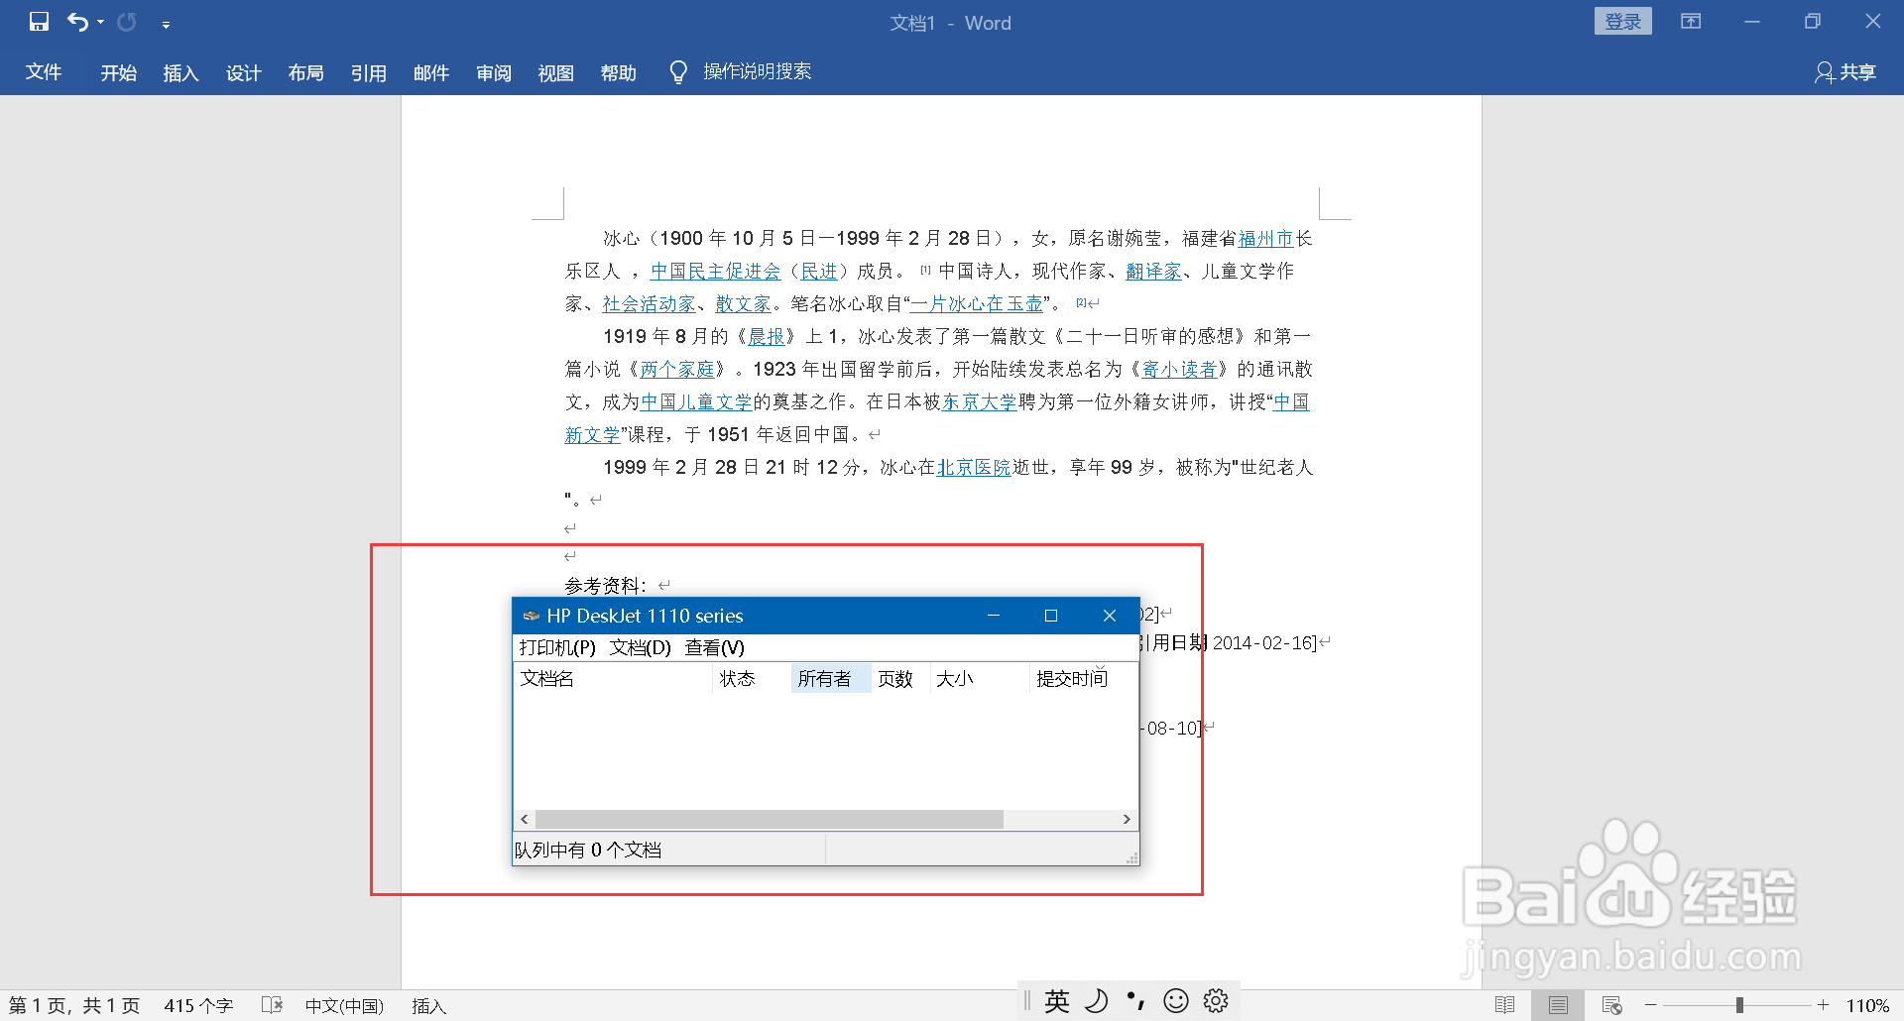Sort print queue by 大小 column

980,678
